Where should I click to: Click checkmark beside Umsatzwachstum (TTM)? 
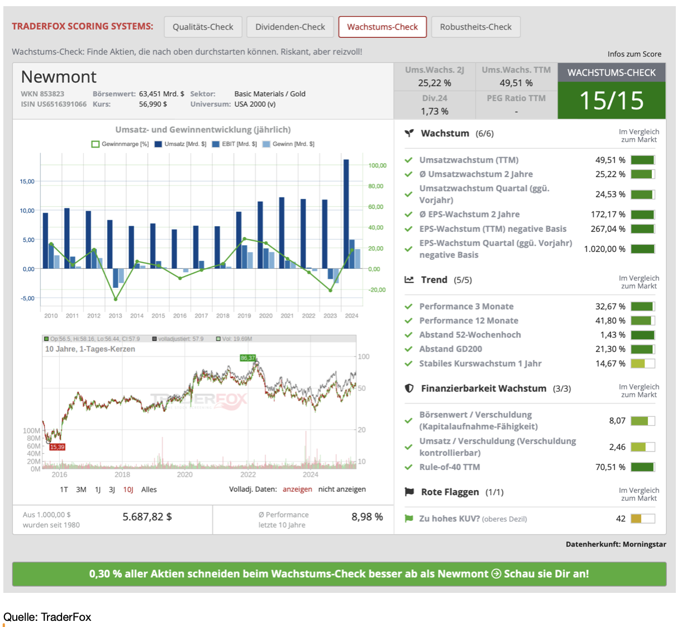point(409,160)
